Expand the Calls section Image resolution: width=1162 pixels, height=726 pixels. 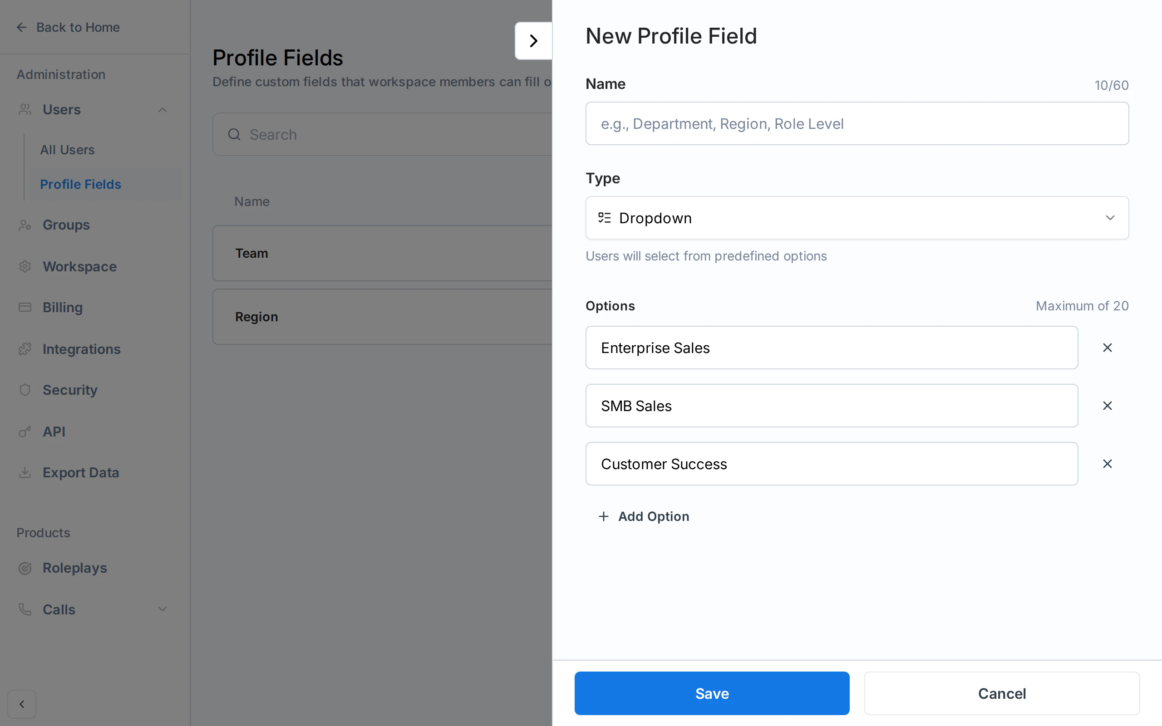162,609
